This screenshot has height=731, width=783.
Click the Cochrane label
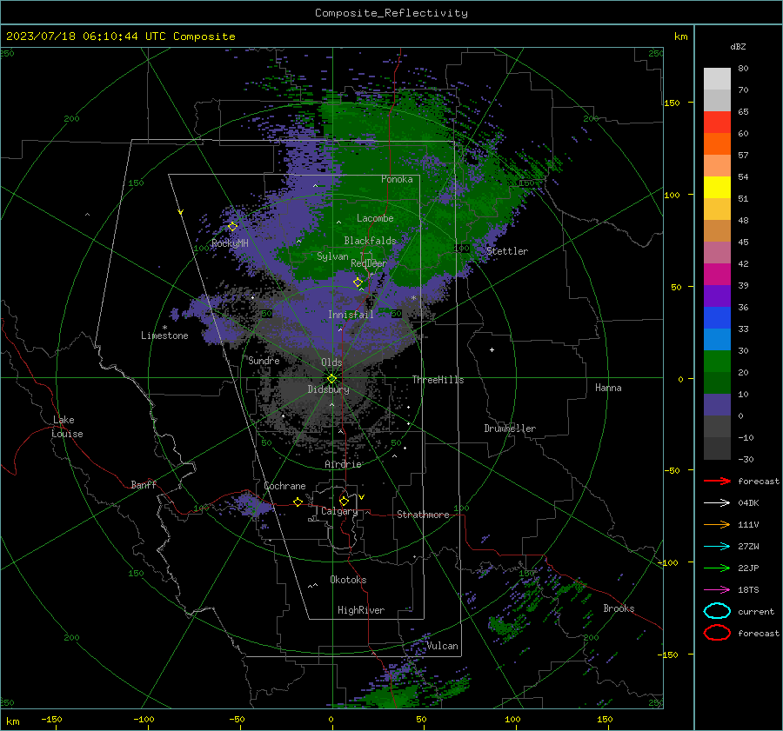pos(284,486)
